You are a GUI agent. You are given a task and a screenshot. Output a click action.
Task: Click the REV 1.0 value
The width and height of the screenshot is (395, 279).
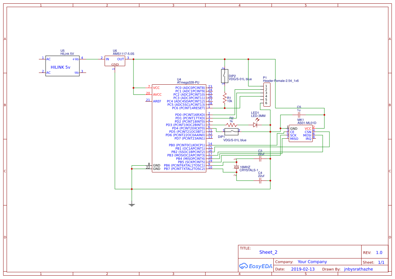coord(379,252)
